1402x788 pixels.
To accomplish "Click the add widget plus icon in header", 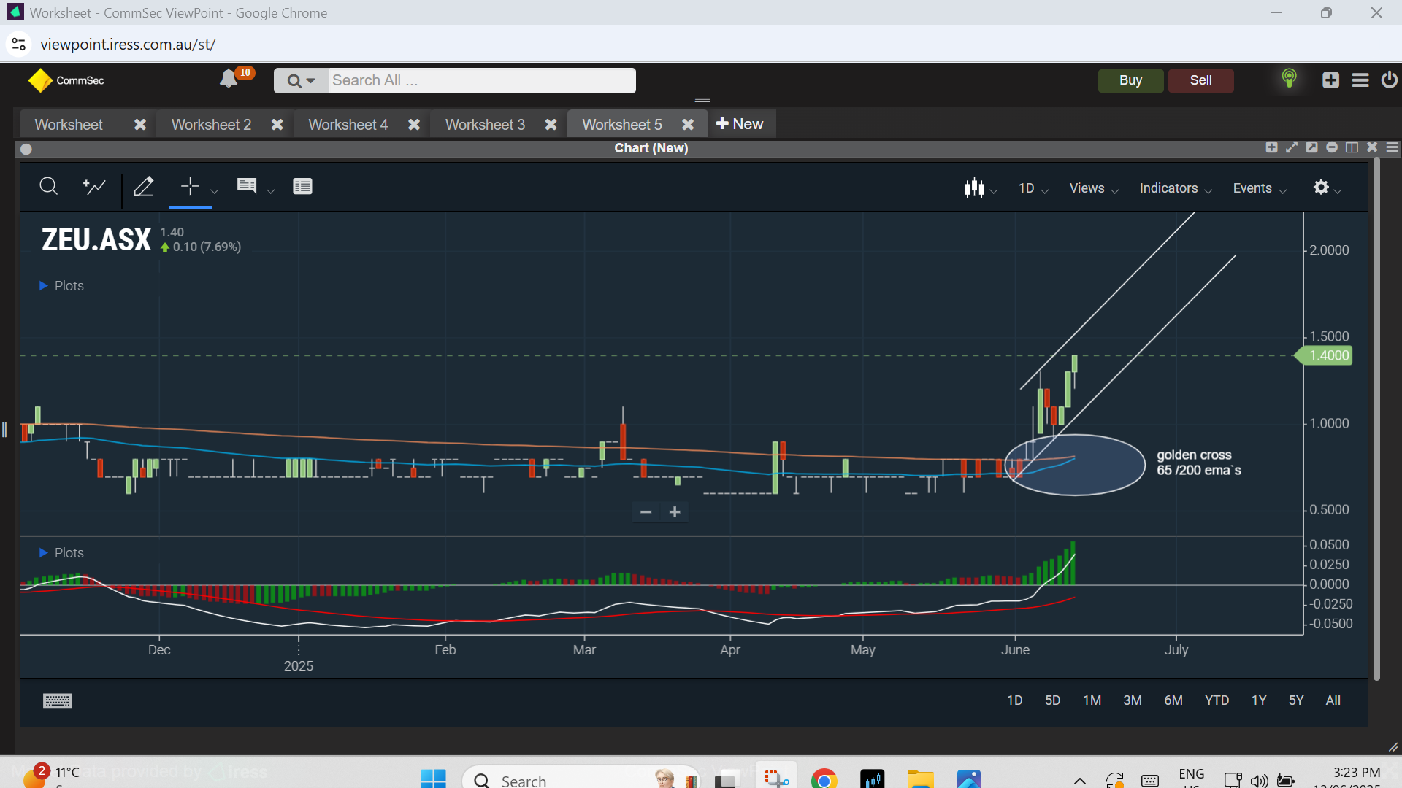I will pyautogui.click(x=1331, y=80).
